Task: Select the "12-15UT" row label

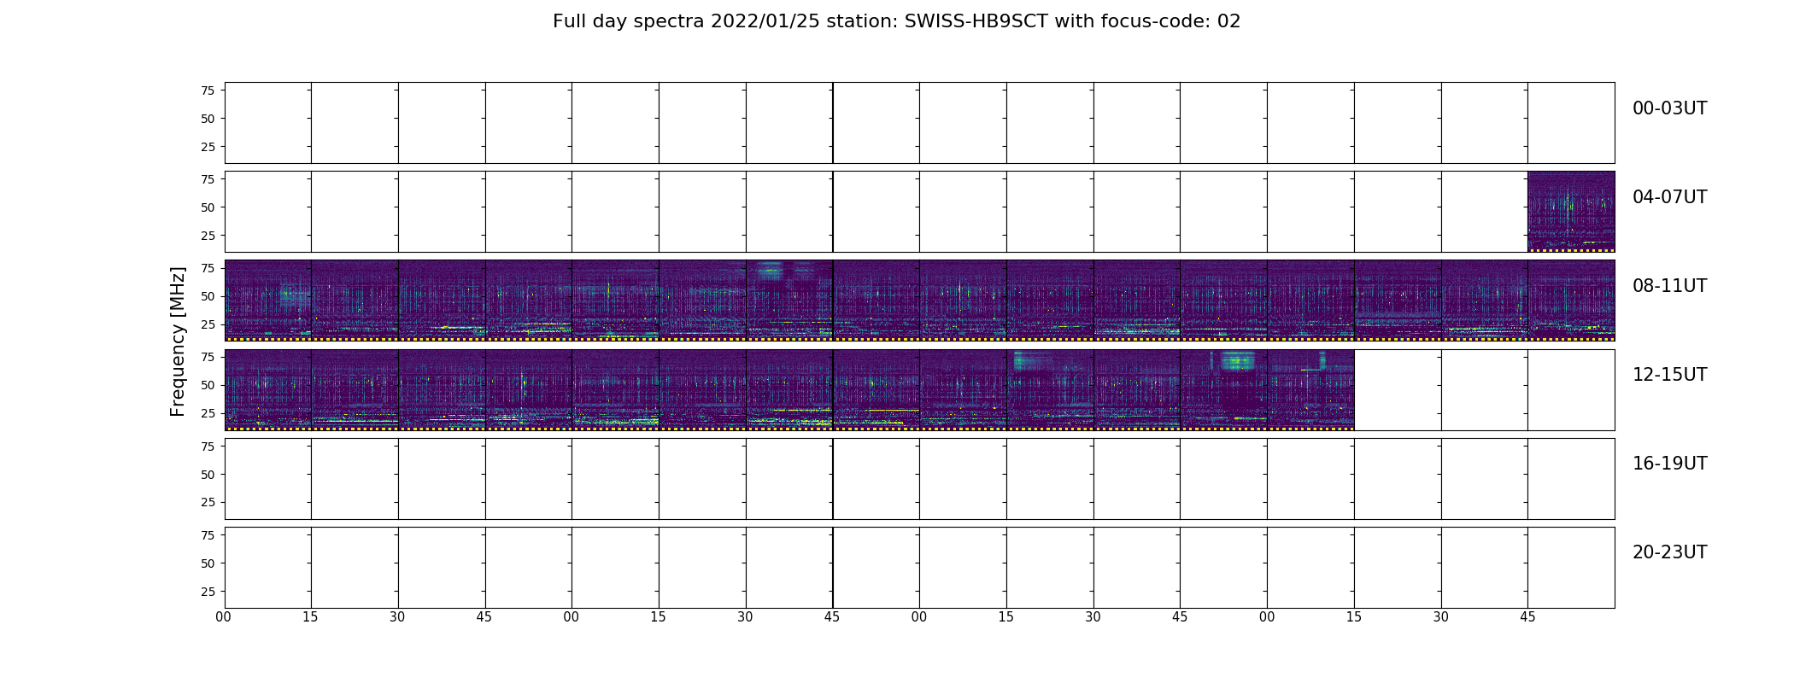Action: click(1669, 375)
